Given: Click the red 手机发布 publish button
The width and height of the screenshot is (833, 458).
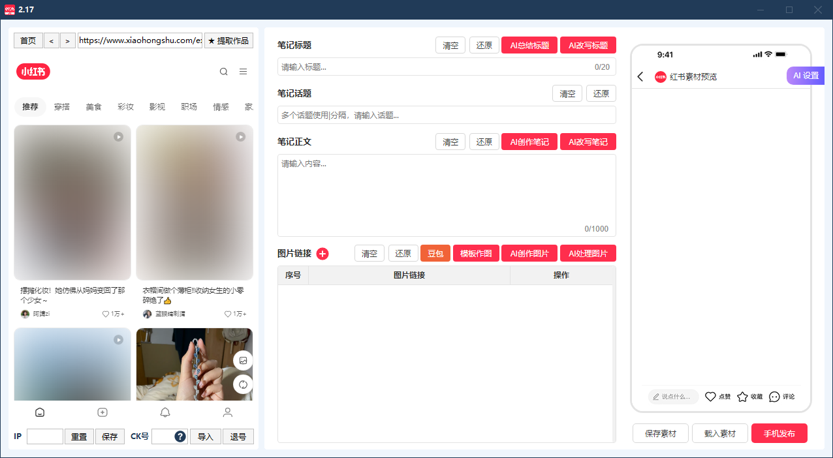Looking at the screenshot, I should pyautogui.click(x=779, y=433).
